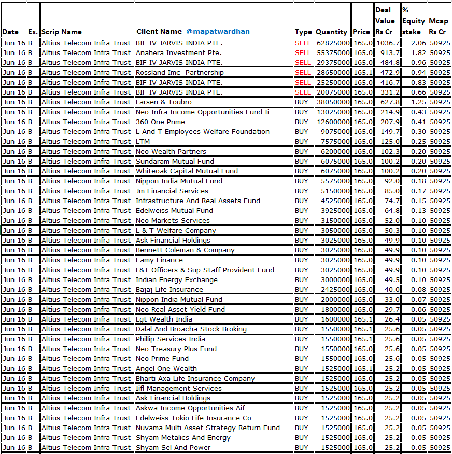
Task: Click the quantity 13025000 cell
Action: pos(333,112)
